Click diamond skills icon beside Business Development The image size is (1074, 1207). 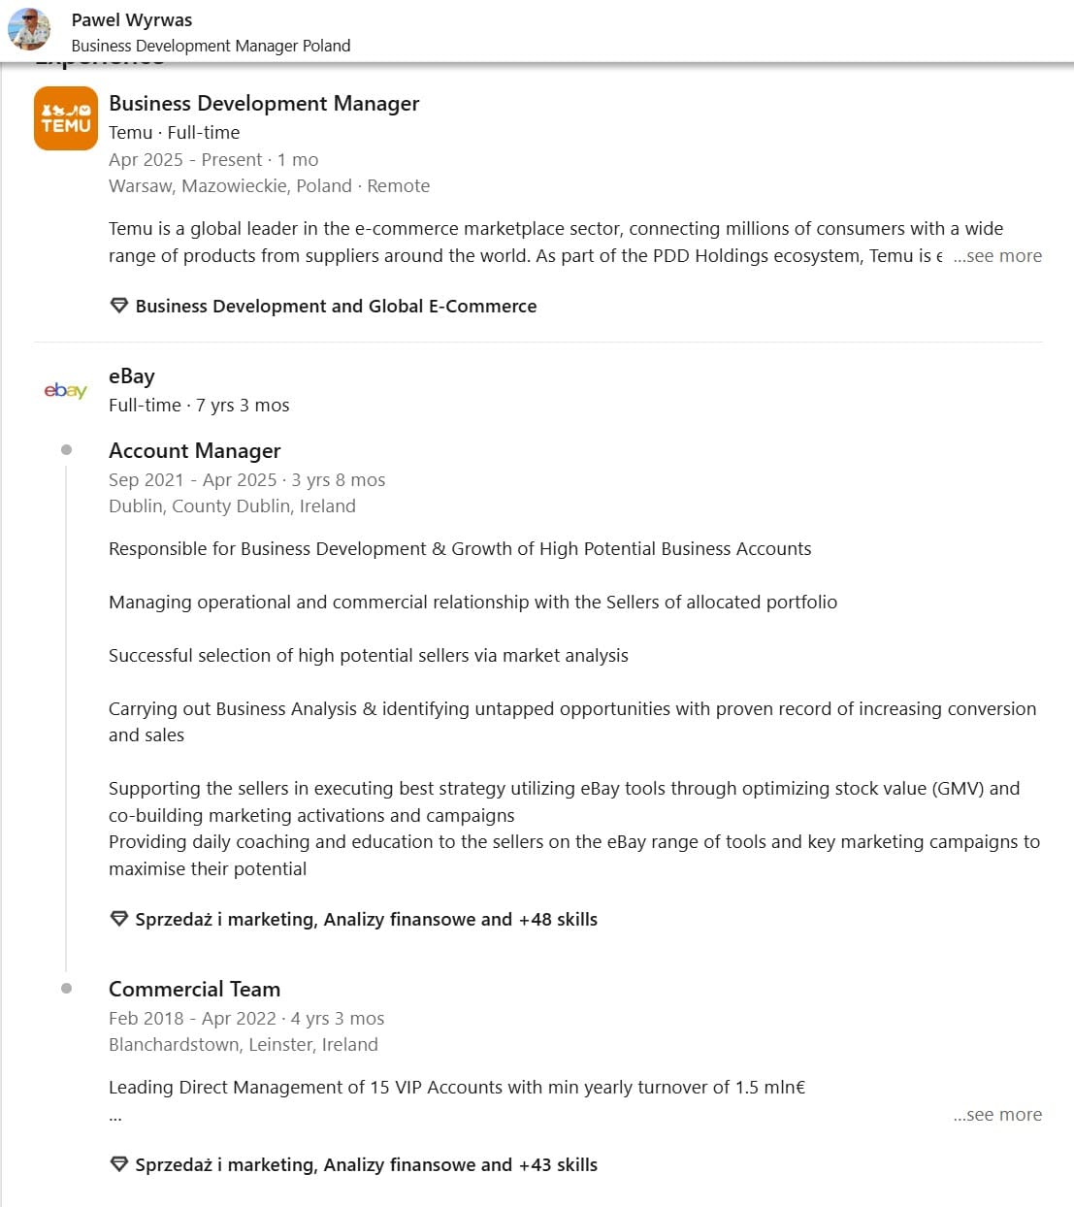pyautogui.click(x=119, y=306)
